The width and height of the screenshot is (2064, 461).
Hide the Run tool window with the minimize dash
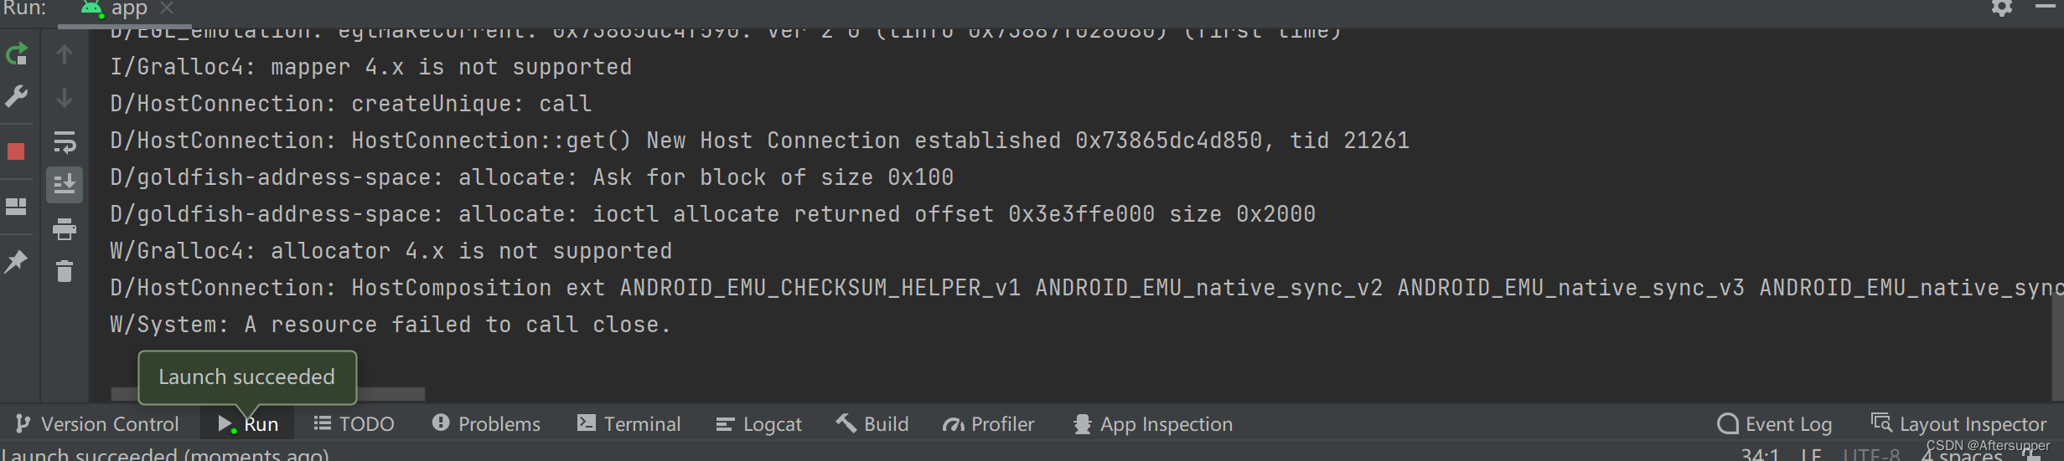[x=2046, y=7]
